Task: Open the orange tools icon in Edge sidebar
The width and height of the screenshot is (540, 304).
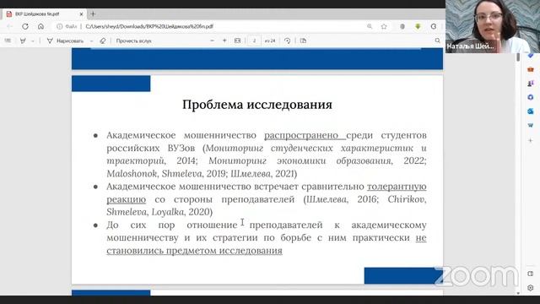Action: coord(531,69)
